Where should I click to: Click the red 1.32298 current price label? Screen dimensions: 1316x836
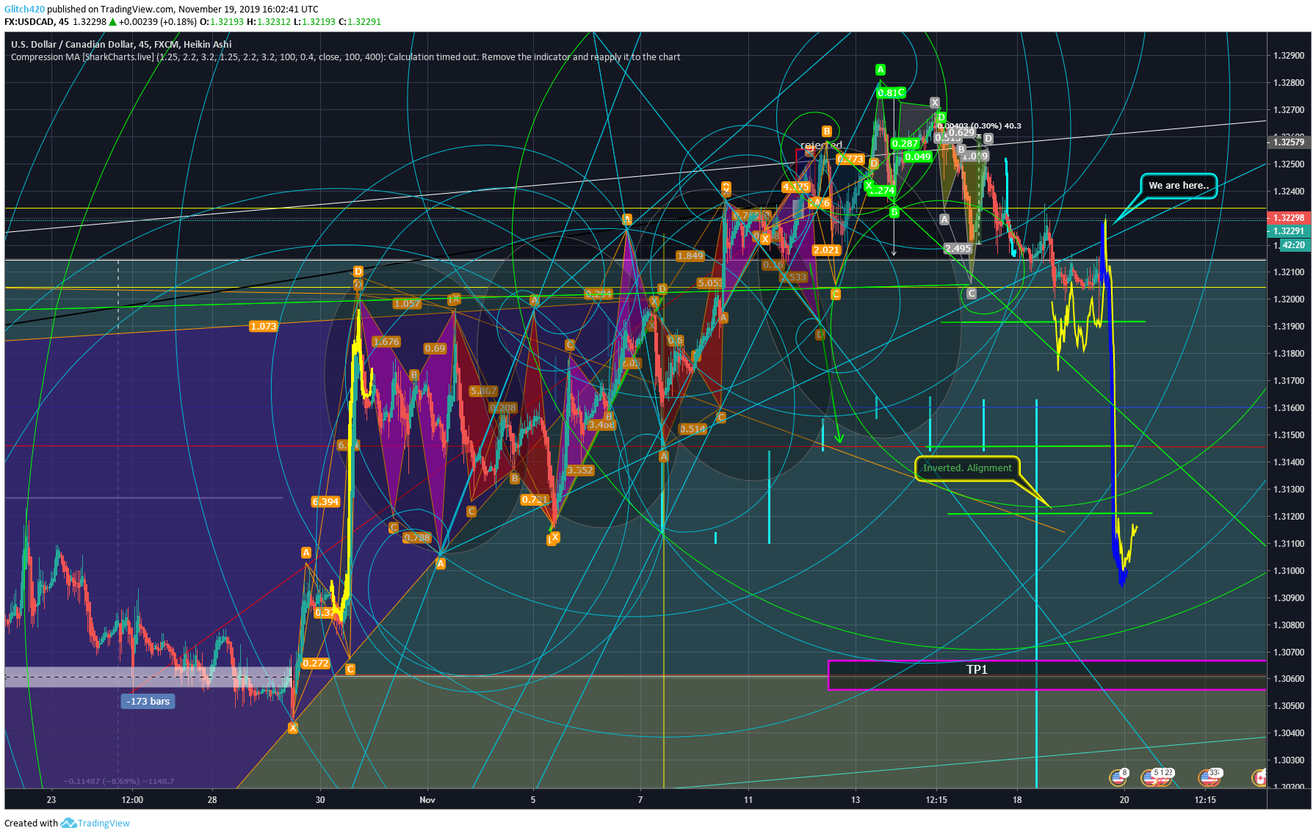point(1288,217)
